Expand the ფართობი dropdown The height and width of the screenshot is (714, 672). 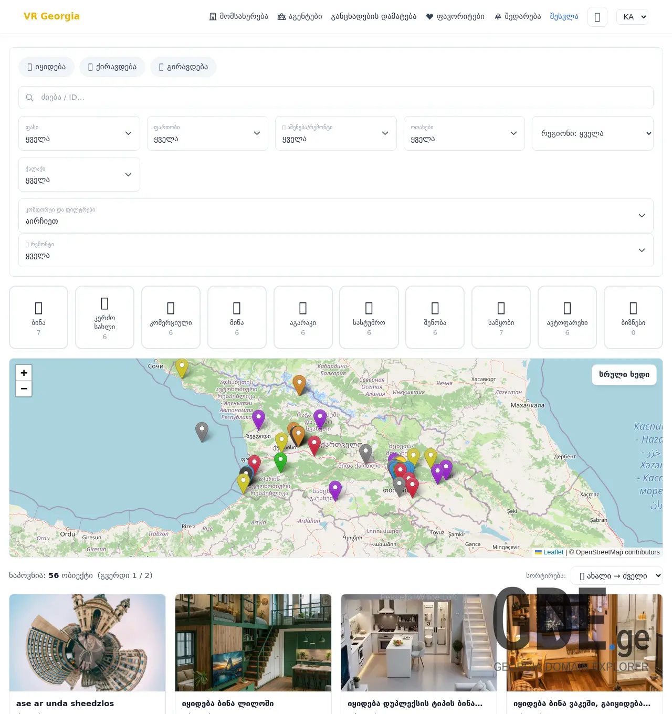tap(207, 133)
